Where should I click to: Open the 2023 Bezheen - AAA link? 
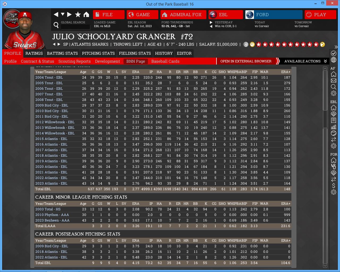tap(52, 220)
